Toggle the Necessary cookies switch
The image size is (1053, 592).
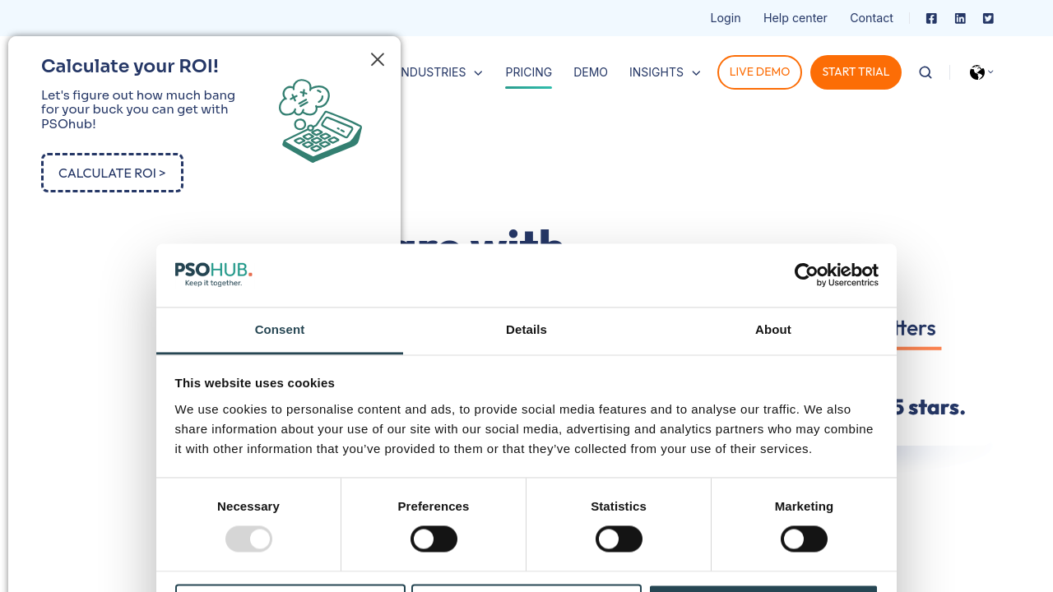pyautogui.click(x=248, y=539)
